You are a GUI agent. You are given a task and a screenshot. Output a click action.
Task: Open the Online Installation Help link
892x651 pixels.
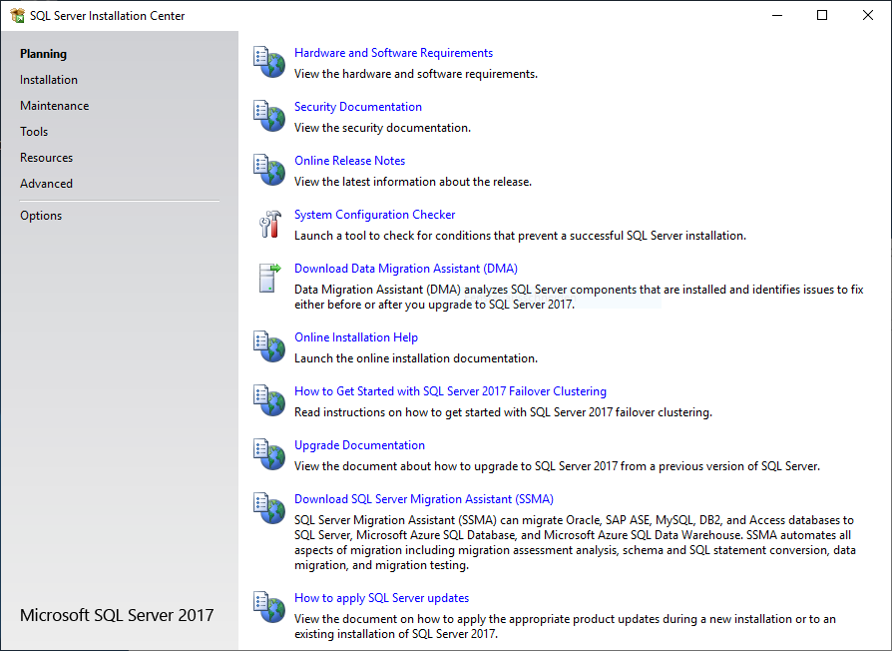pyautogui.click(x=356, y=337)
